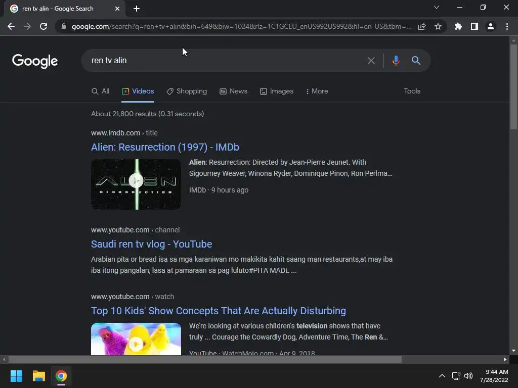Switch to News results
The height and width of the screenshot is (388, 518).
234,91
